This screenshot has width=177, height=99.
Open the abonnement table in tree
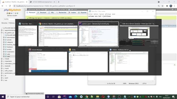pos(11,37)
